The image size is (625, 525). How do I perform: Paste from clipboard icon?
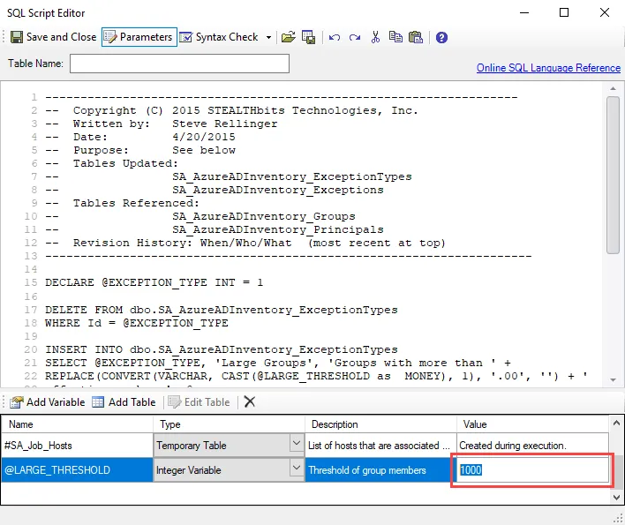[x=416, y=37]
